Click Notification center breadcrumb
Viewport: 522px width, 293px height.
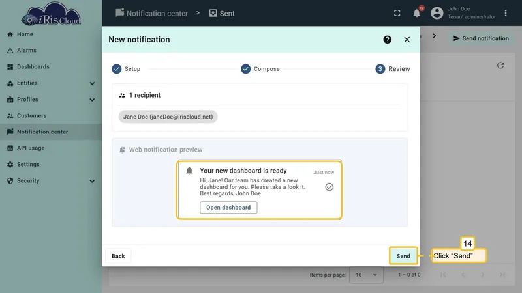coord(152,13)
